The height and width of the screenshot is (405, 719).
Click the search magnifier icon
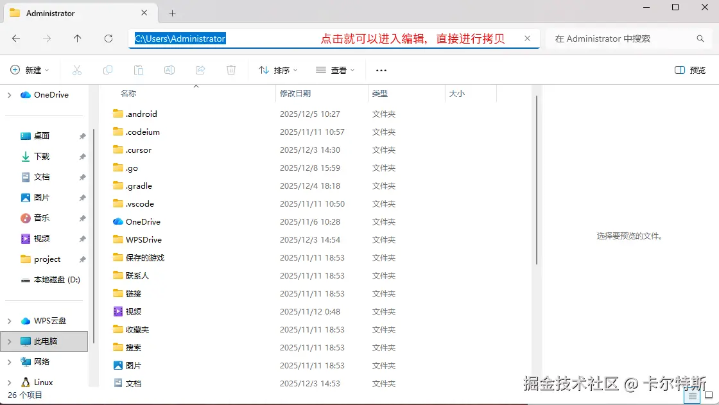[700, 39]
